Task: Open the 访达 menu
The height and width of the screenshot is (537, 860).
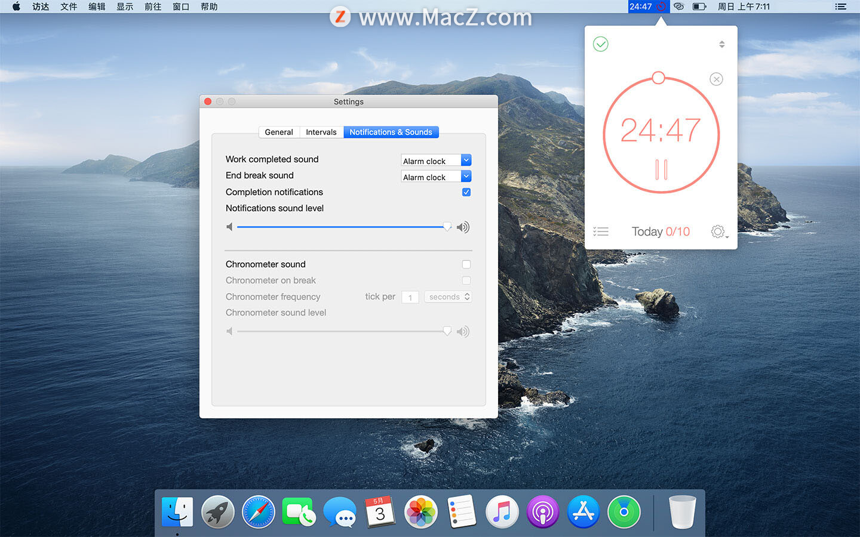Action: tap(41, 7)
